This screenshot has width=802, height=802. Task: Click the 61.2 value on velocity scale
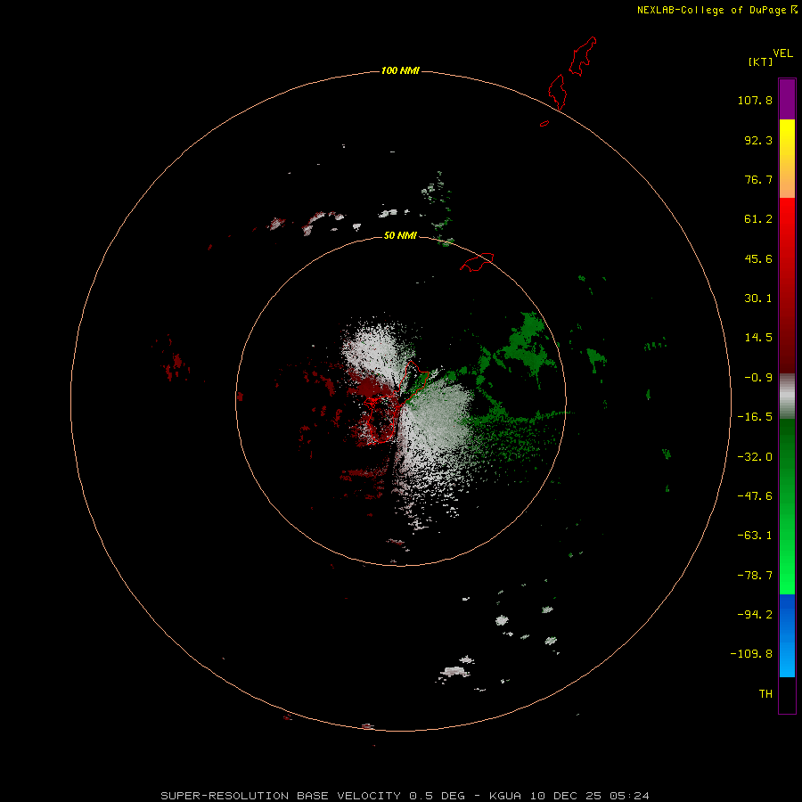758,219
